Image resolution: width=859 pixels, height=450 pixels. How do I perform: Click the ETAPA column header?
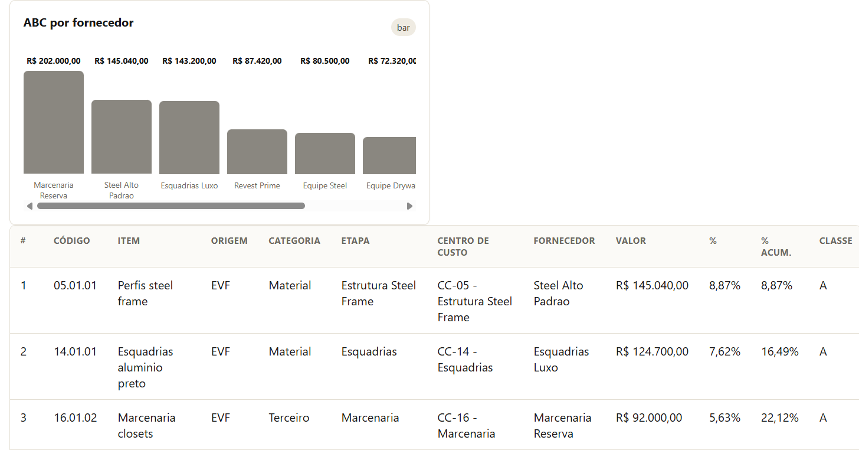pyautogui.click(x=356, y=241)
